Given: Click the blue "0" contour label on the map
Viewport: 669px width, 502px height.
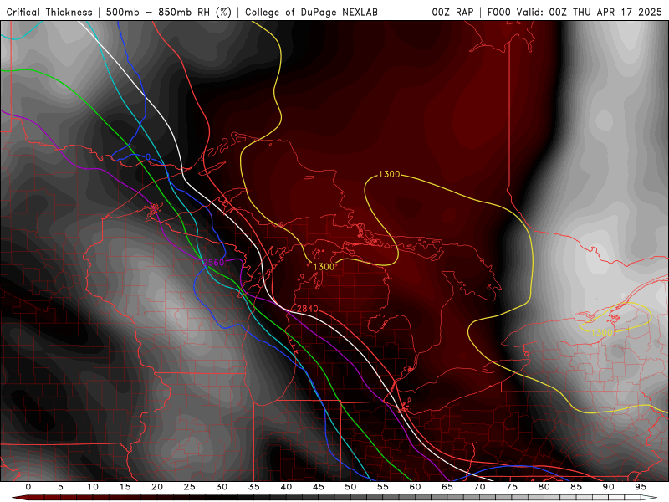Looking at the screenshot, I should coord(148,157).
